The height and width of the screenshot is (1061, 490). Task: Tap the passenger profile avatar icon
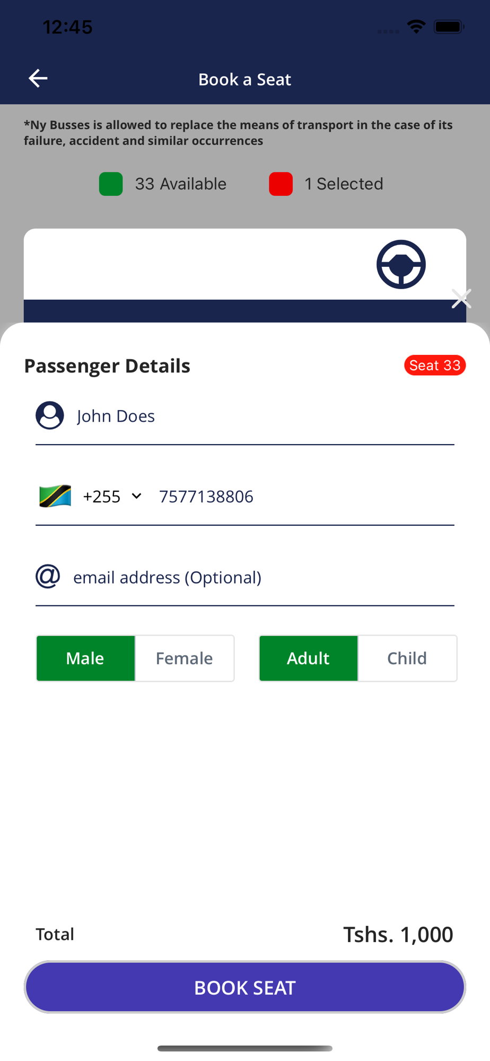[x=50, y=415]
